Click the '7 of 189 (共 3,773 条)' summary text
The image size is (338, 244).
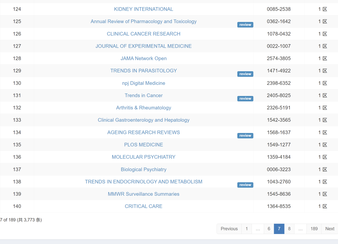coord(21,220)
